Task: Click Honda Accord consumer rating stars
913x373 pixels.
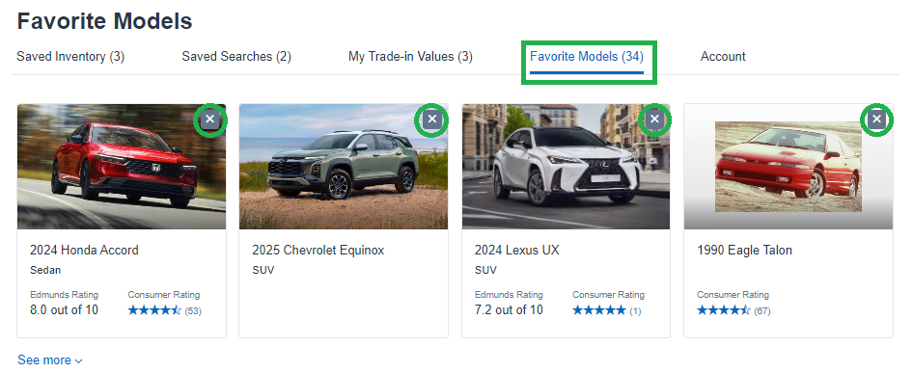Action: pyautogui.click(x=154, y=310)
